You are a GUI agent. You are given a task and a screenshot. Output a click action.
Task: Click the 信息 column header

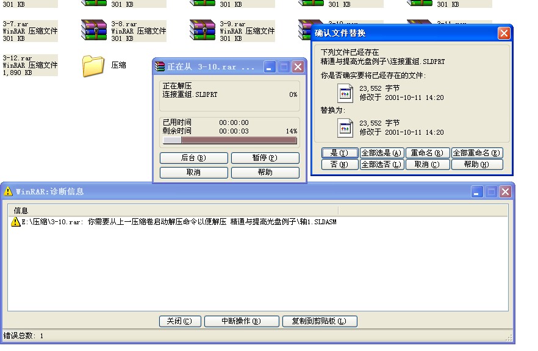coord(173,210)
